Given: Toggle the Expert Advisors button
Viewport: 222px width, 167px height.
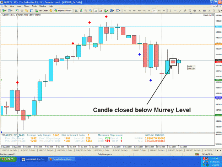Looking at the screenshot, I should 63,11.
